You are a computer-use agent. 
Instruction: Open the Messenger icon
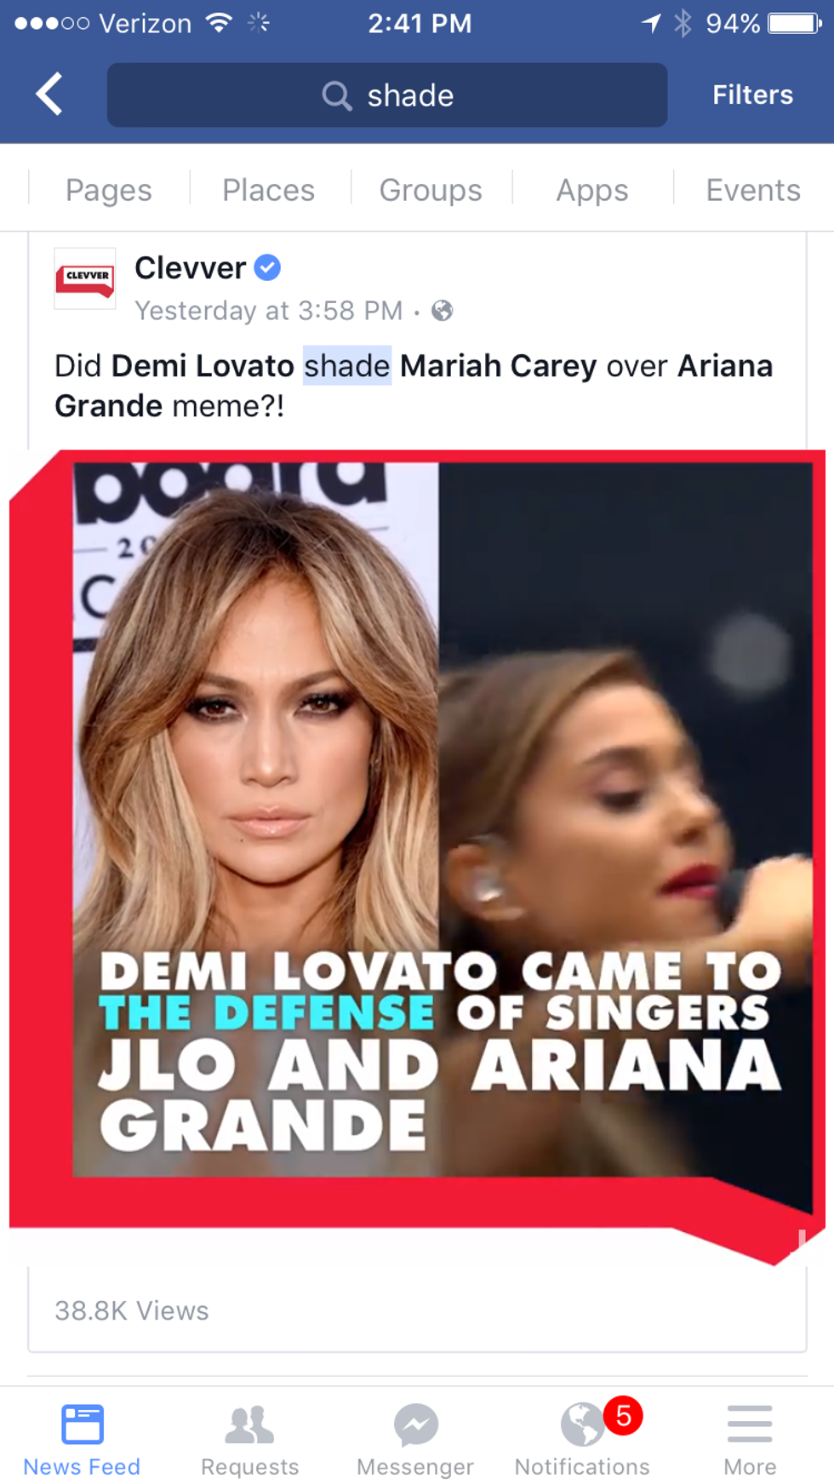(416, 1424)
